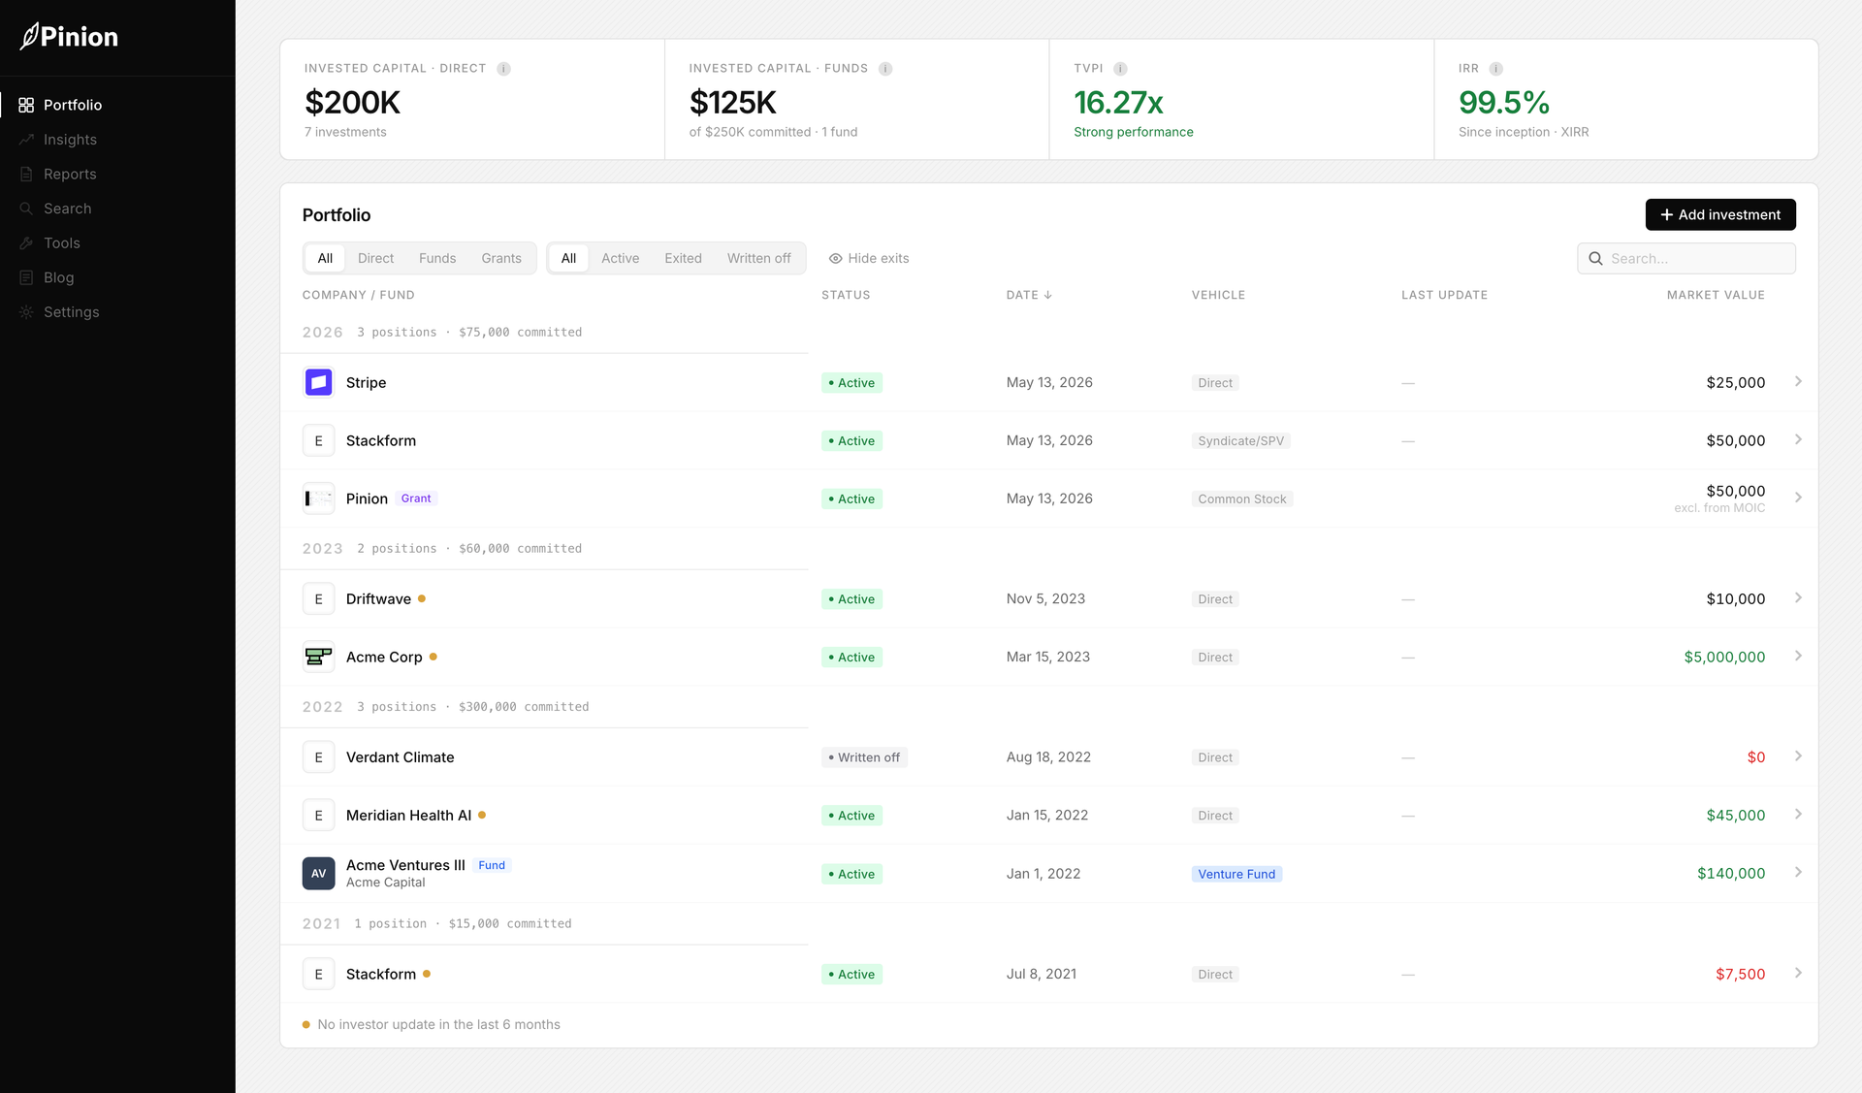This screenshot has width=1862, height=1093.
Task: Open the Acme Ventures III row chevron
Action: (1798, 873)
